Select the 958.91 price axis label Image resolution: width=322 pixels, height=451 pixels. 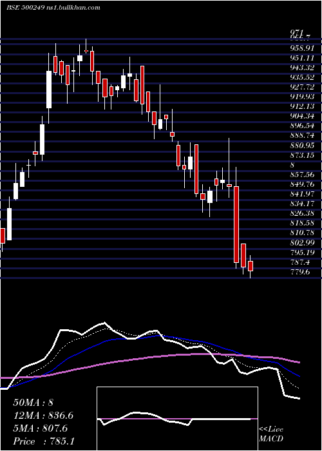(x=302, y=48)
